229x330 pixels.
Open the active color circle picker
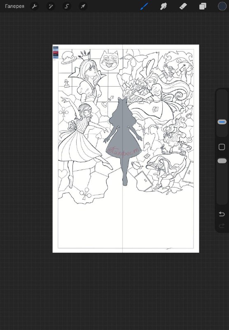point(222,6)
